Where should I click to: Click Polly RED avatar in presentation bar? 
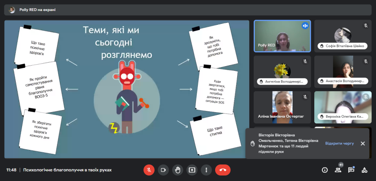coord(12,10)
